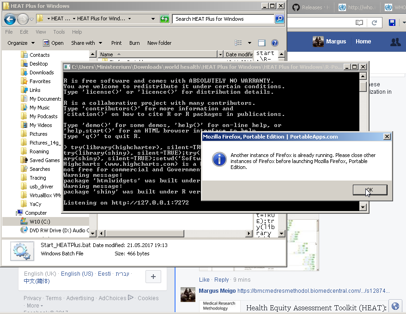Image resolution: width=406 pixels, height=314 pixels.
Task: Click the plus button for more languages
Action: pos(153,277)
